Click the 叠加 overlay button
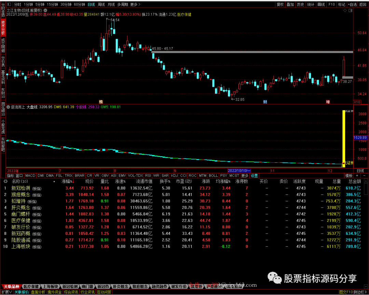 290,4
